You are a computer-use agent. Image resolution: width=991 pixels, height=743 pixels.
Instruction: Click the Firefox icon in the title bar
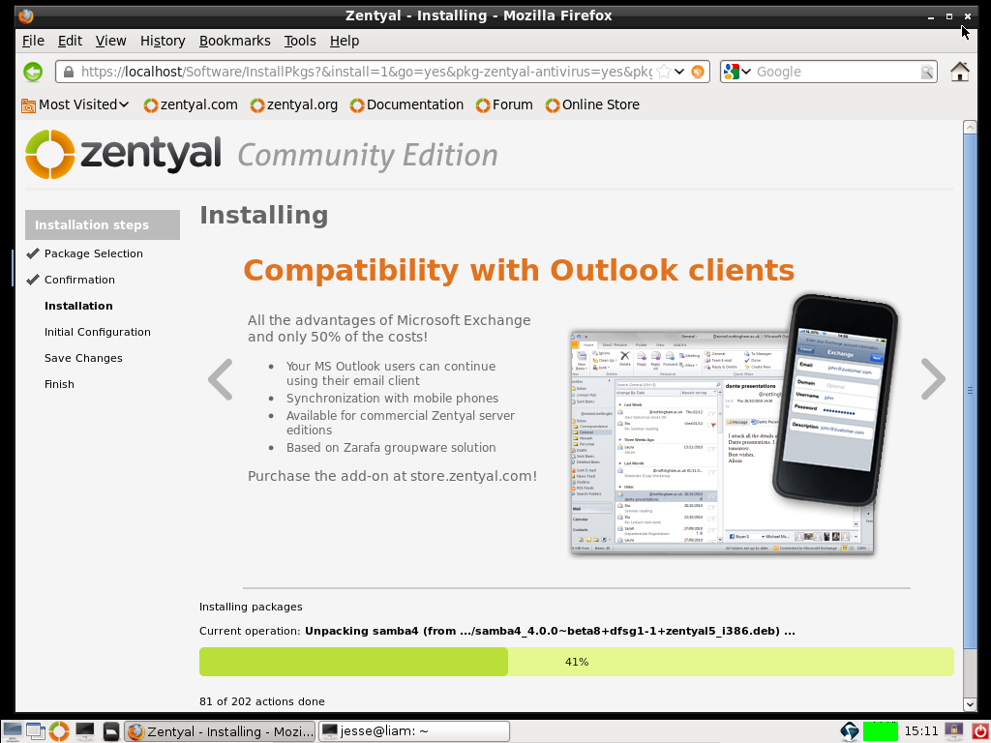pyautogui.click(x=26, y=15)
